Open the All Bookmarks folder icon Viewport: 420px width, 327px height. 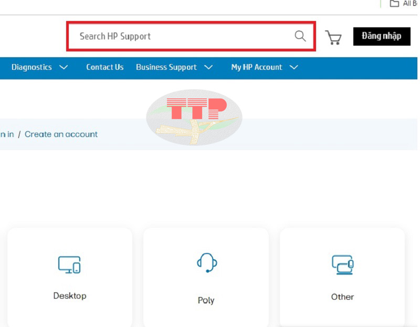394,4
